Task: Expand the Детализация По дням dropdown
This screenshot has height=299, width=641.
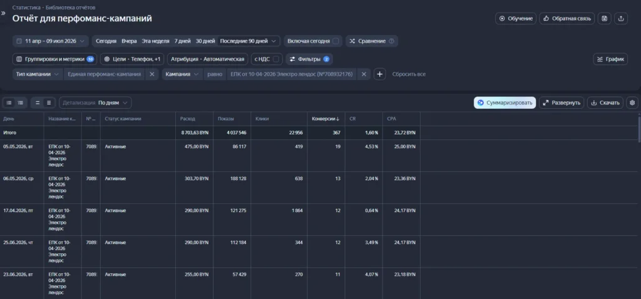Action: [95, 103]
